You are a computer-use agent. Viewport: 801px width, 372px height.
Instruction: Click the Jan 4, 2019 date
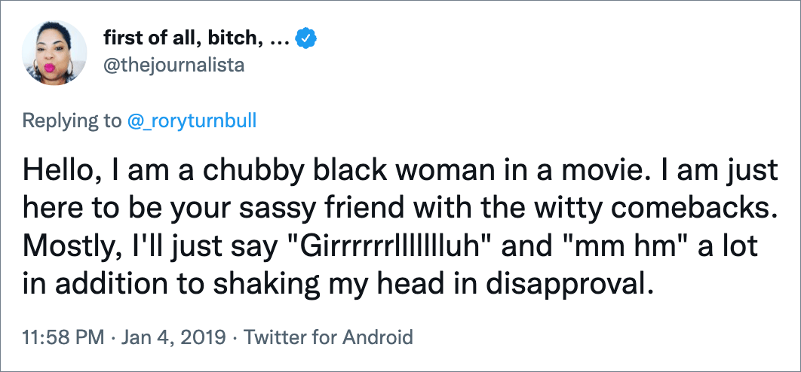(173, 337)
